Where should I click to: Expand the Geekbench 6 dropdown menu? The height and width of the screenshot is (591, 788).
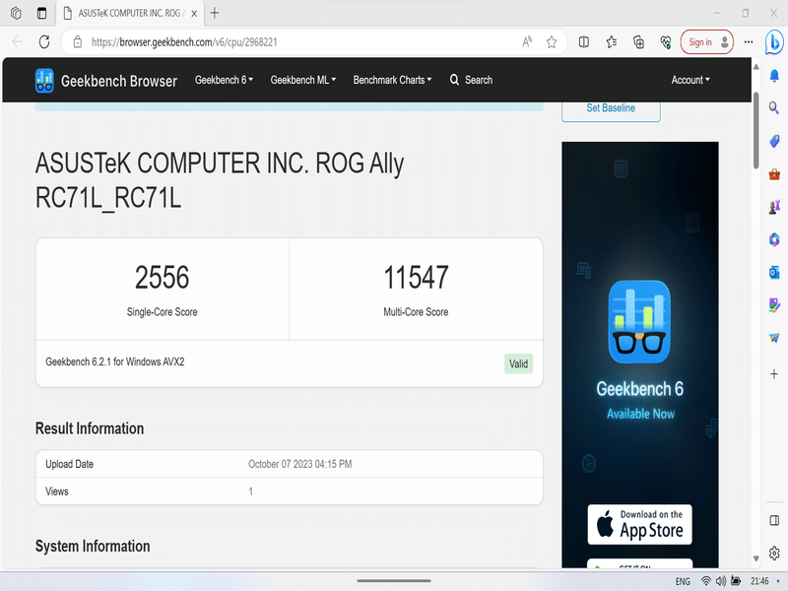[x=224, y=80]
